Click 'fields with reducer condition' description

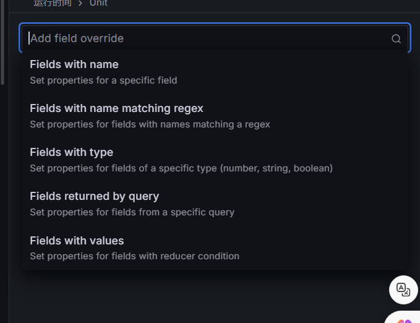[134, 256]
